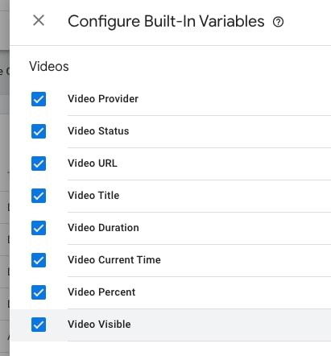
Task: Click the Video Title row text
Action: 93,196
